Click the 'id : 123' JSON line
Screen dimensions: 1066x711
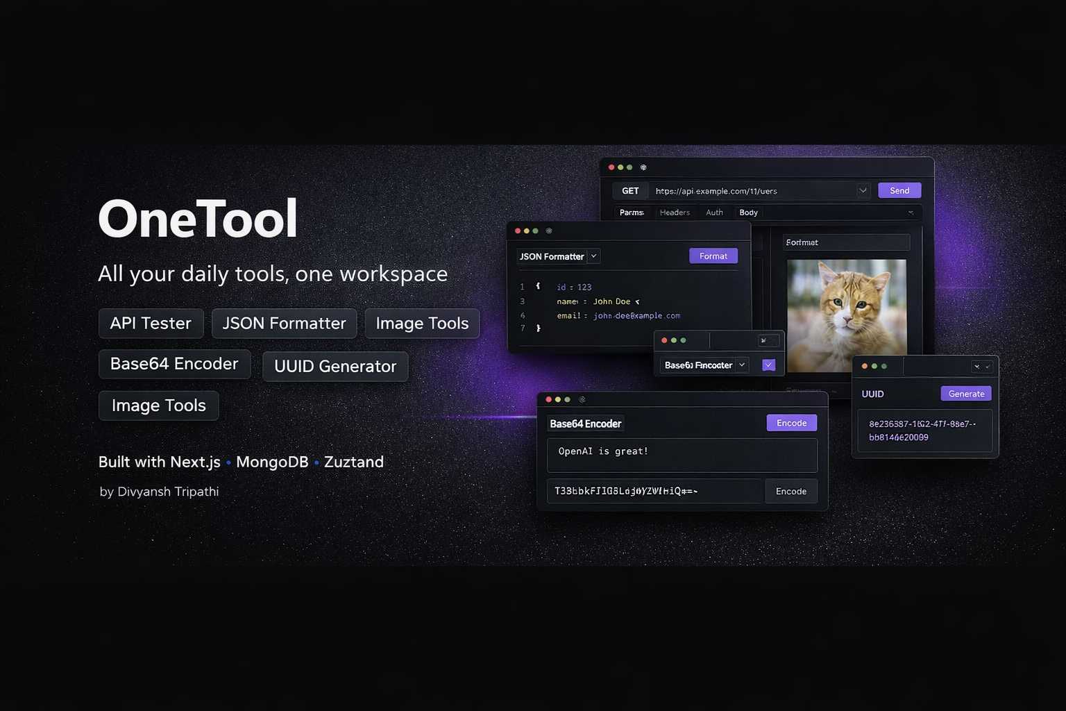(x=574, y=287)
